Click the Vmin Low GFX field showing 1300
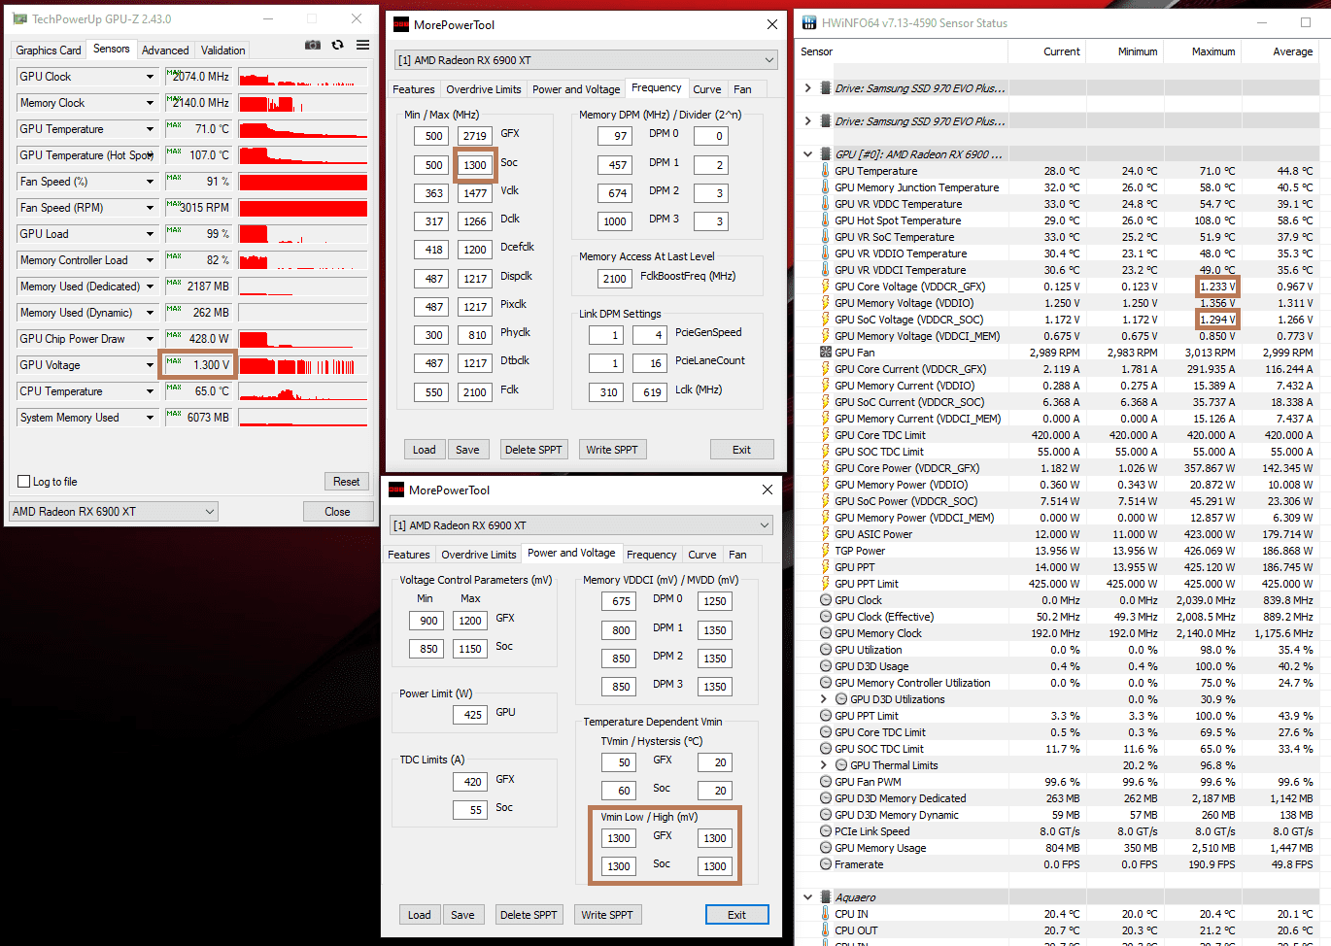Image resolution: width=1331 pixels, height=946 pixels. point(619,838)
